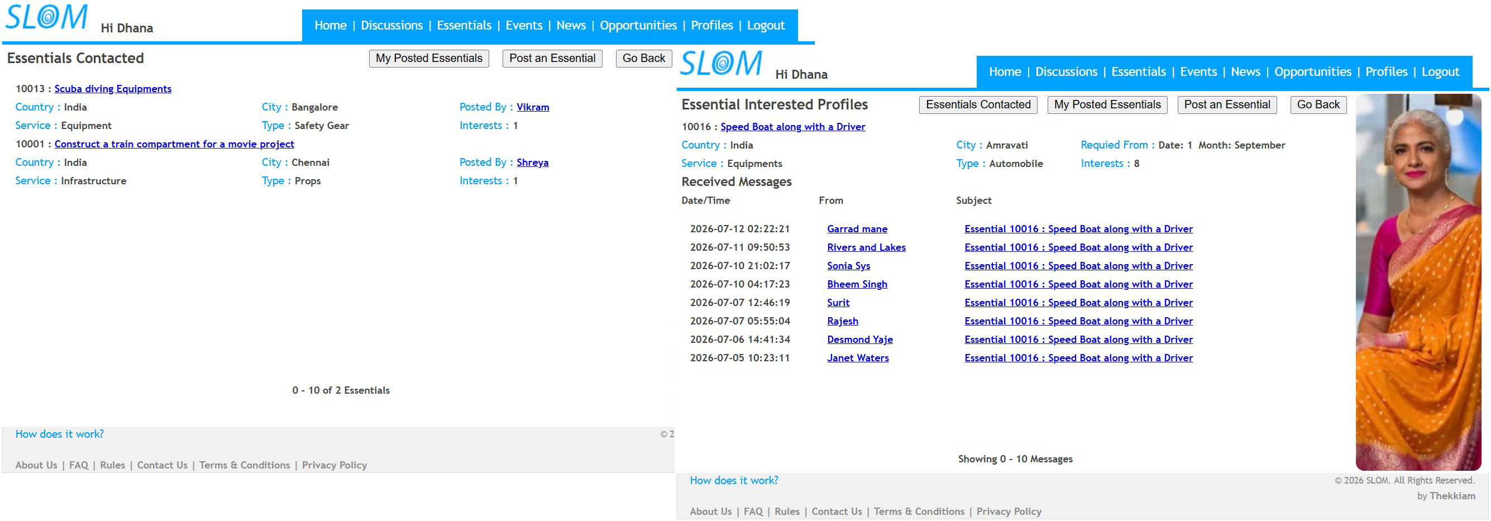1491x521 pixels.
Task: Open News in the Essentials Contacted page navbar
Action: pyautogui.click(x=571, y=26)
